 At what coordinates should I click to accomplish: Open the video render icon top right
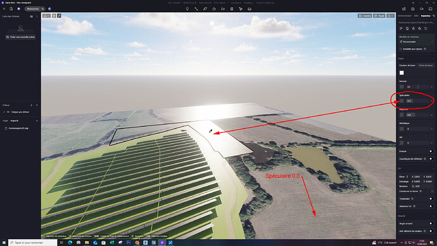[421, 9]
